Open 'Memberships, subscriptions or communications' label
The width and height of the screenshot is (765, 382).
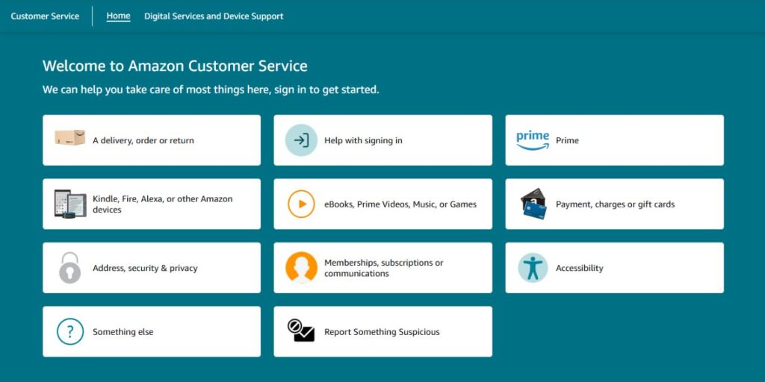coord(384,268)
